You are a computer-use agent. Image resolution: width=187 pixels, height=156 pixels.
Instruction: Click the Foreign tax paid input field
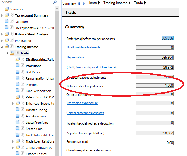(155, 143)
